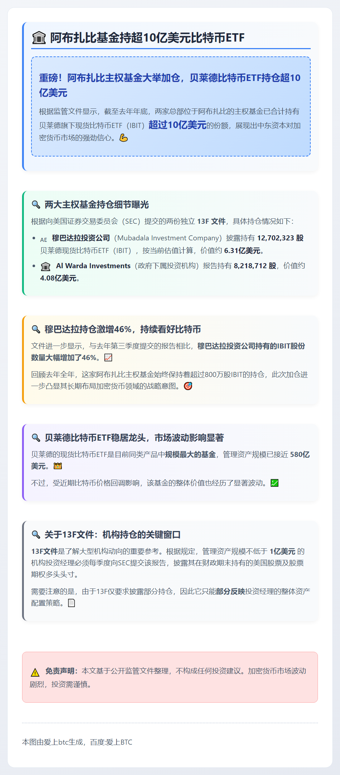Image resolution: width=340 pixels, height=775 pixels.
Task: Click the crown emoji after 580亿美元
Action: (58, 466)
